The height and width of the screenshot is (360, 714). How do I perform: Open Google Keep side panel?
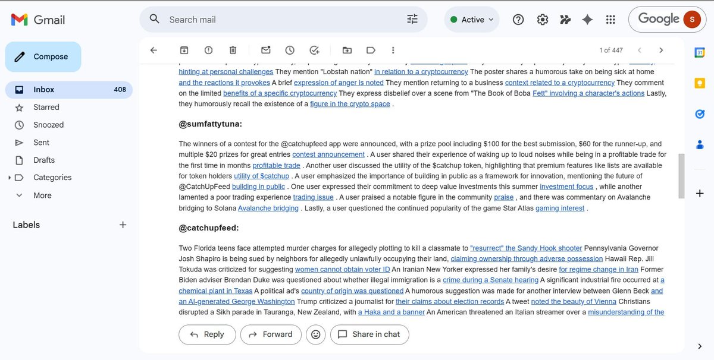pyautogui.click(x=700, y=83)
